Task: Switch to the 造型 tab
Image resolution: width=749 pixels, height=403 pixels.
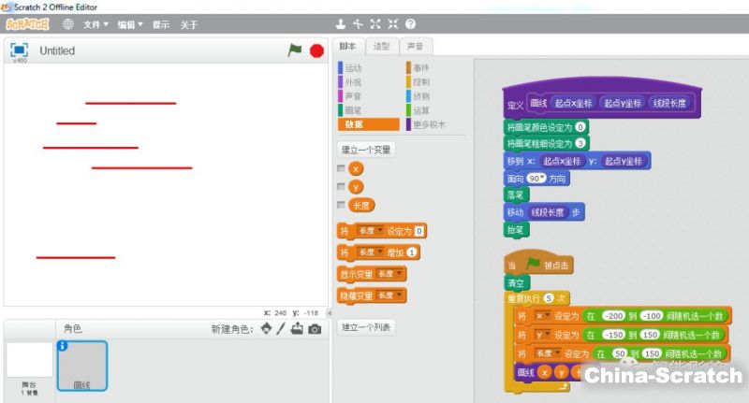Action: coord(382,46)
